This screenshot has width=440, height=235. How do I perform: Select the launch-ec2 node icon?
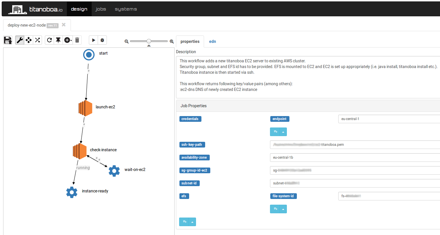[x=85, y=108]
